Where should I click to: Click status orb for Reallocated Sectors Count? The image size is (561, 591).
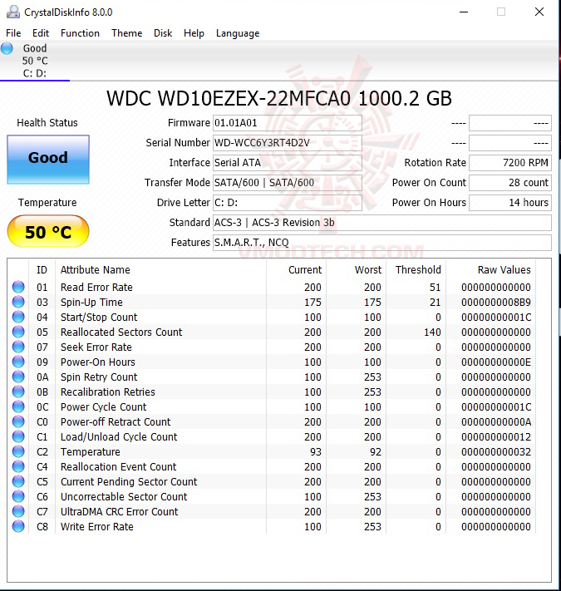18,332
